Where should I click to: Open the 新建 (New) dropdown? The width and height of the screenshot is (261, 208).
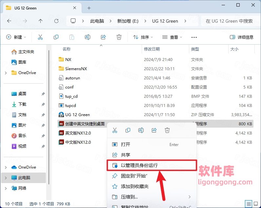(x=16, y=37)
